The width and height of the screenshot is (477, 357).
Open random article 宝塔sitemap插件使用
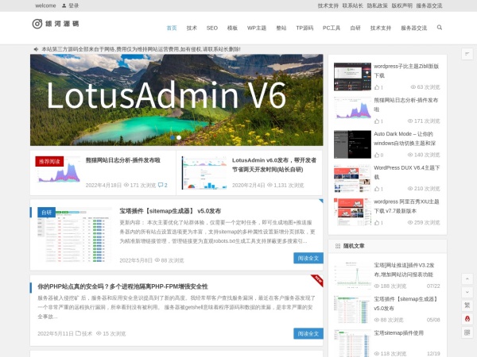(398, 332)
